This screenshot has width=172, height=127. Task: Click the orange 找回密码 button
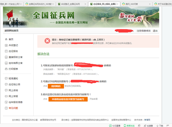[56, 86]
